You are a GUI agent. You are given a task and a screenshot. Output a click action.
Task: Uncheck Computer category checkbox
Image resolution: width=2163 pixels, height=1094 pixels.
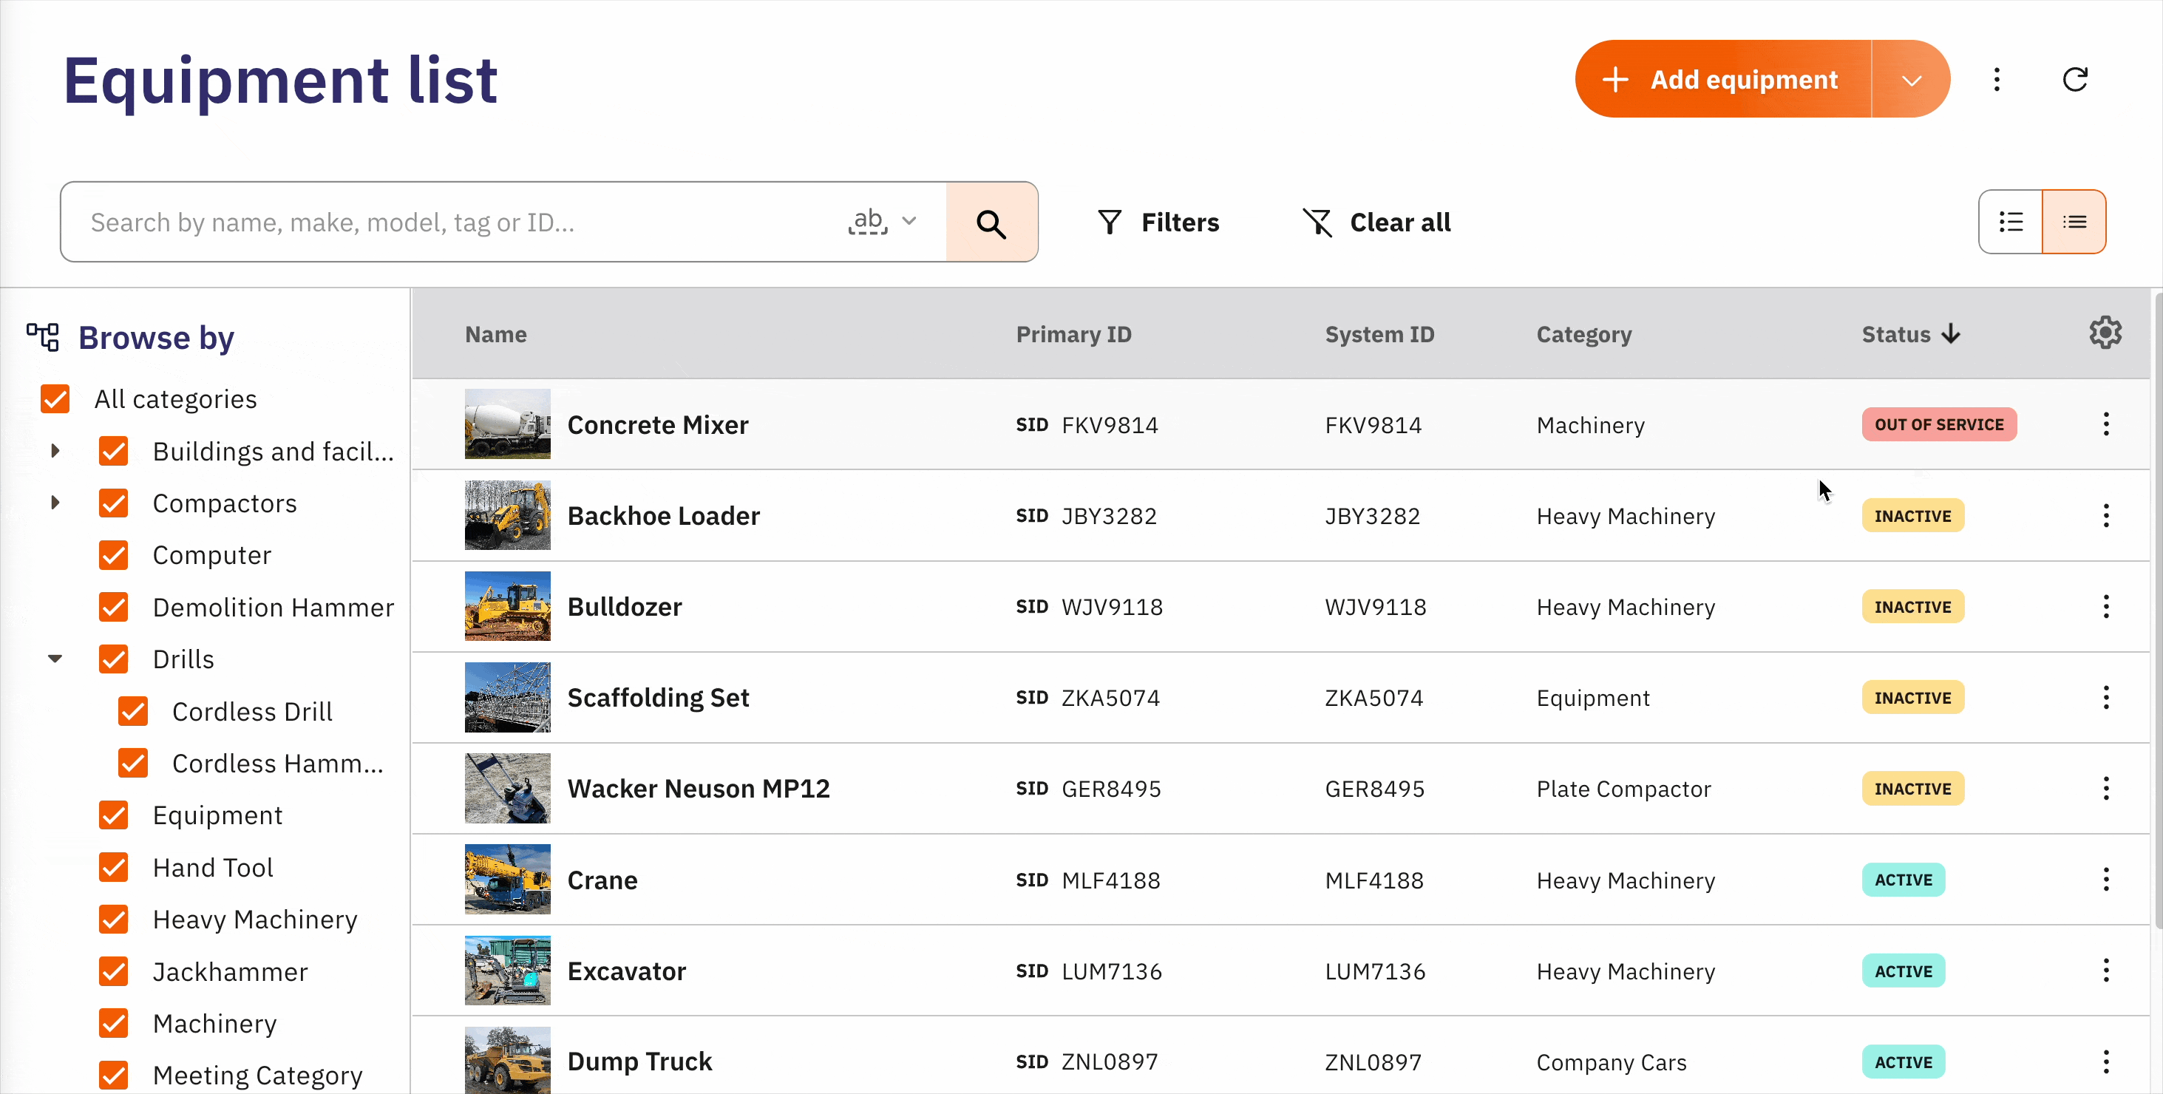[113, 555]
